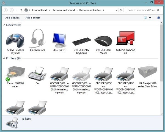The width and height of the screenshot is (165, 132).
Task: Select the GBOXFPQ016C network printer icon
Action: coord(125,74)
